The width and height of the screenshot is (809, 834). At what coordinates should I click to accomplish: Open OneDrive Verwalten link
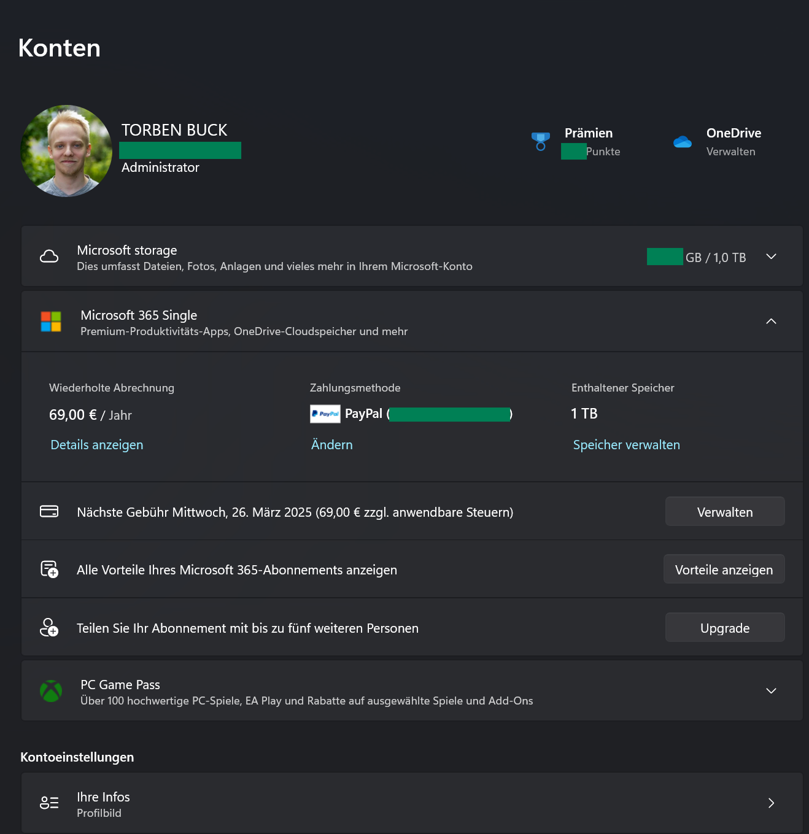tap(730, 152)
